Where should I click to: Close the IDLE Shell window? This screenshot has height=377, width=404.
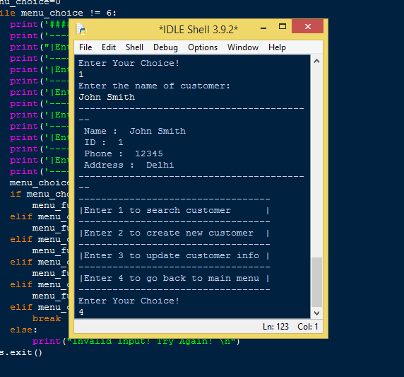[307, 26]
